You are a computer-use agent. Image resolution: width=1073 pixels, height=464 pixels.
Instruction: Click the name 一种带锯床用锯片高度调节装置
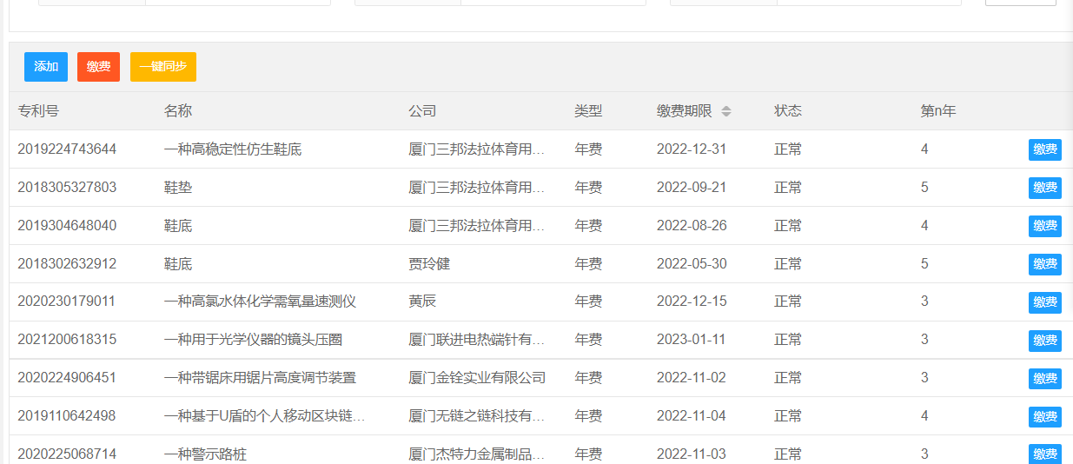(x=260, y=378)
